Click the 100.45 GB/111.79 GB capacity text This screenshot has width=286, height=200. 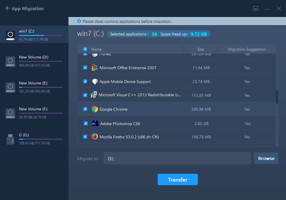(34, 143)
